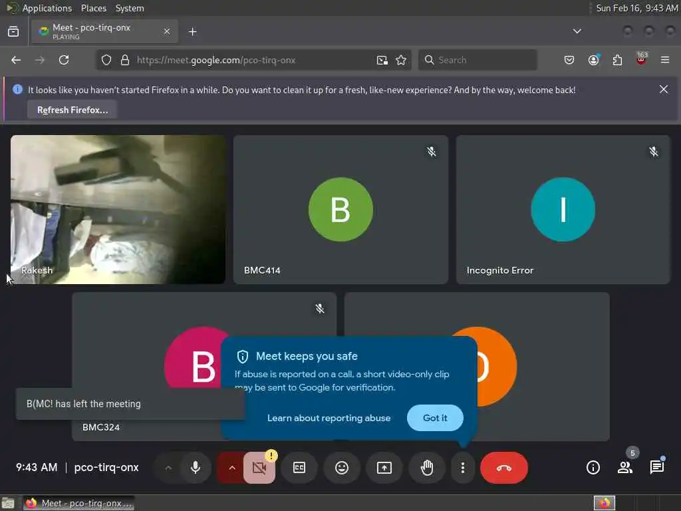This screenshot has height=511, width=681.
Task: Open Learn about reporting abuse link
Action: point(329,418)
